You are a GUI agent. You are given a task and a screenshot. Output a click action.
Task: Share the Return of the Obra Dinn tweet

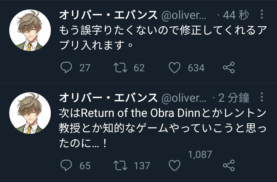229,165
